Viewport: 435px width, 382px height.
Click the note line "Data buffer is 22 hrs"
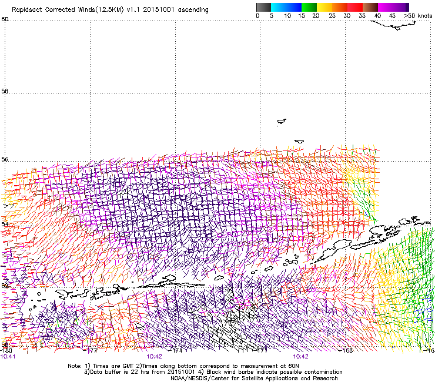click(x=213, y=372)
